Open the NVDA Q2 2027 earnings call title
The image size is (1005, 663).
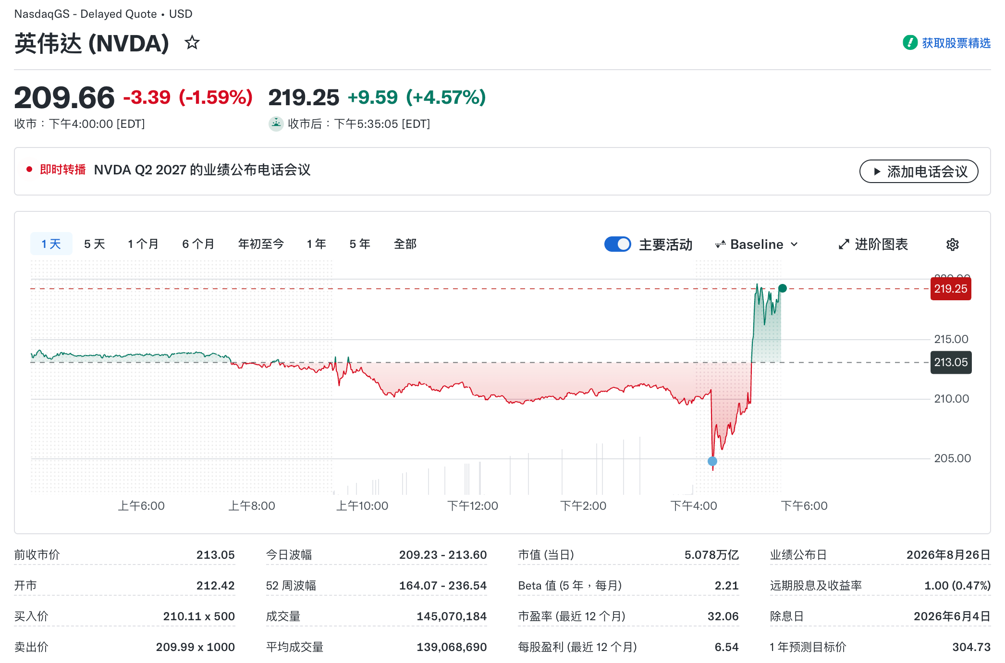pos(202,170)
